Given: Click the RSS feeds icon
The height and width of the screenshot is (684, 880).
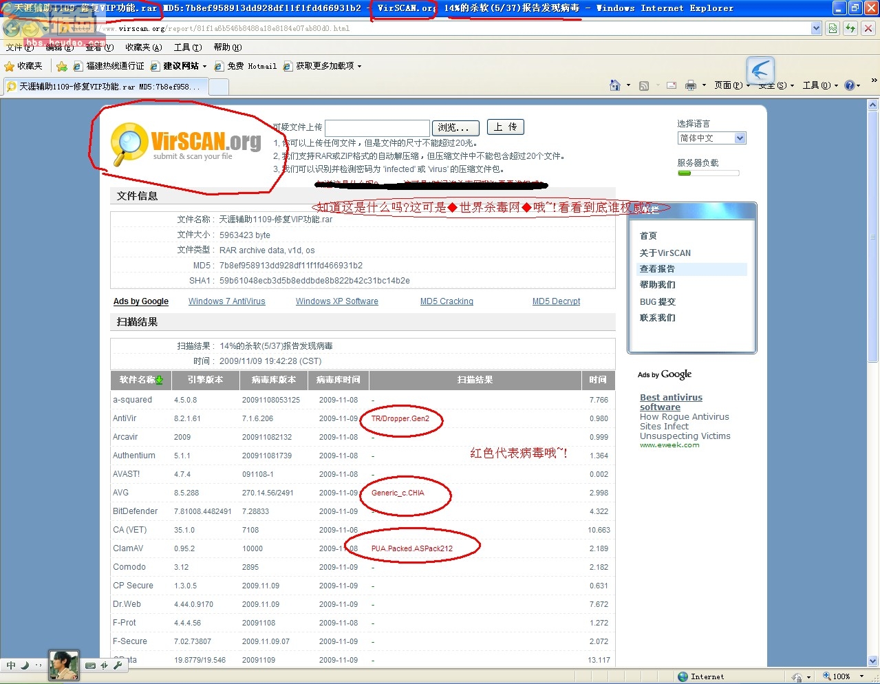Looking at the screenshot, I should click(x=644, y=85).
